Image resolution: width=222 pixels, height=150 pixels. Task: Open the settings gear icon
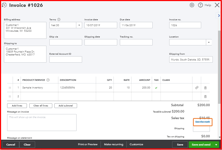pos(192,5)
